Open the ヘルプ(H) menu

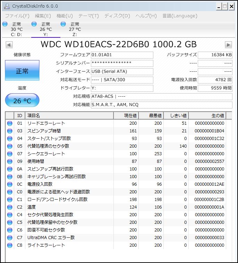pyautogui.click(x=146, y=16)
